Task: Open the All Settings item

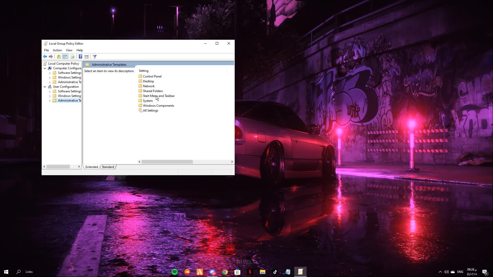Action: coord(150,110)
